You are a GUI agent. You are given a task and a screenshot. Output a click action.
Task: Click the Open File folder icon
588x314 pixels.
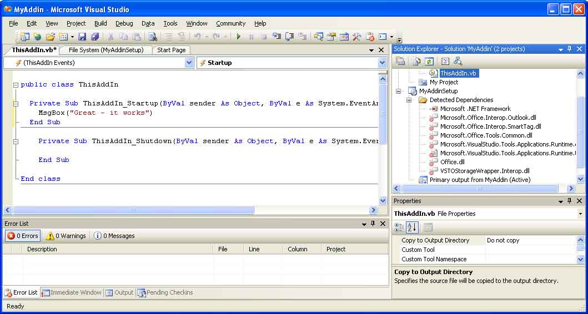[x=51, y=37]
